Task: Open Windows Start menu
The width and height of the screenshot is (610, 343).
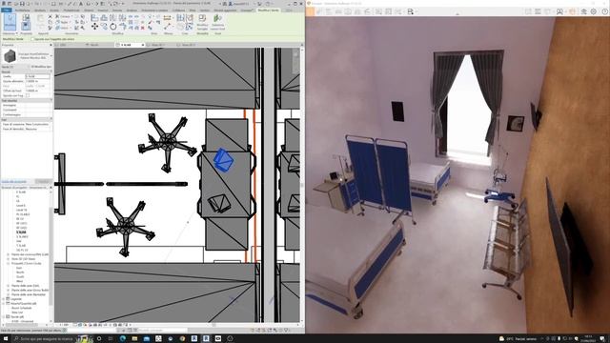Action: pos(6,339)
